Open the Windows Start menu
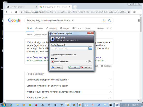Viewport: 143px width, 107px height. tap(4, 105)
